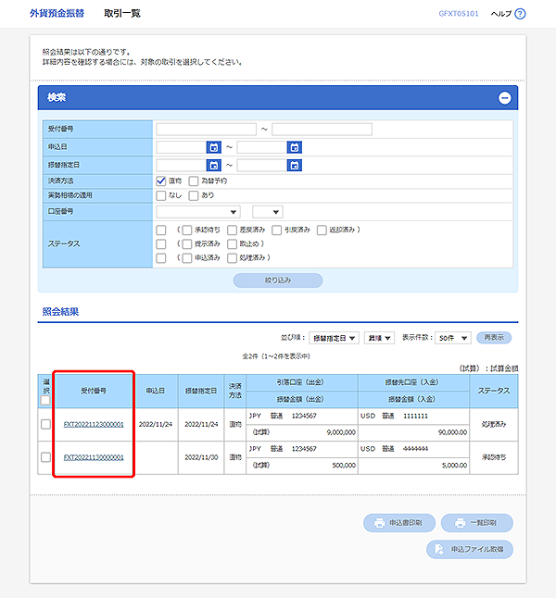Check group checkbox before 申込済み status row
Viewport: 556px width, 598px height.
click(161, 258)
